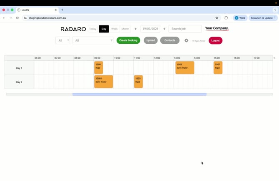Open the settings gear icon
Viewport: 279px width, 181px height.
187,40
